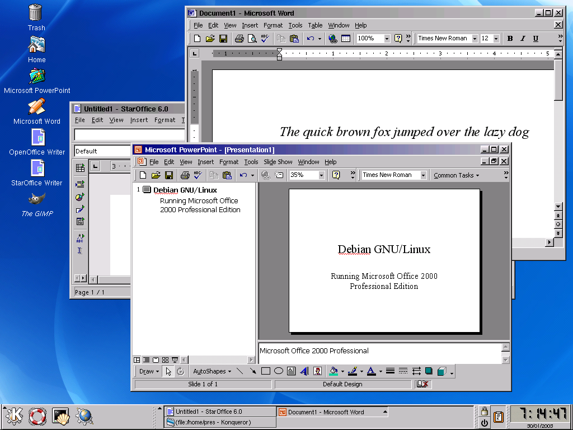
Task: Click the Open folder icon in Word's toolbar
Action: (210, 39)
